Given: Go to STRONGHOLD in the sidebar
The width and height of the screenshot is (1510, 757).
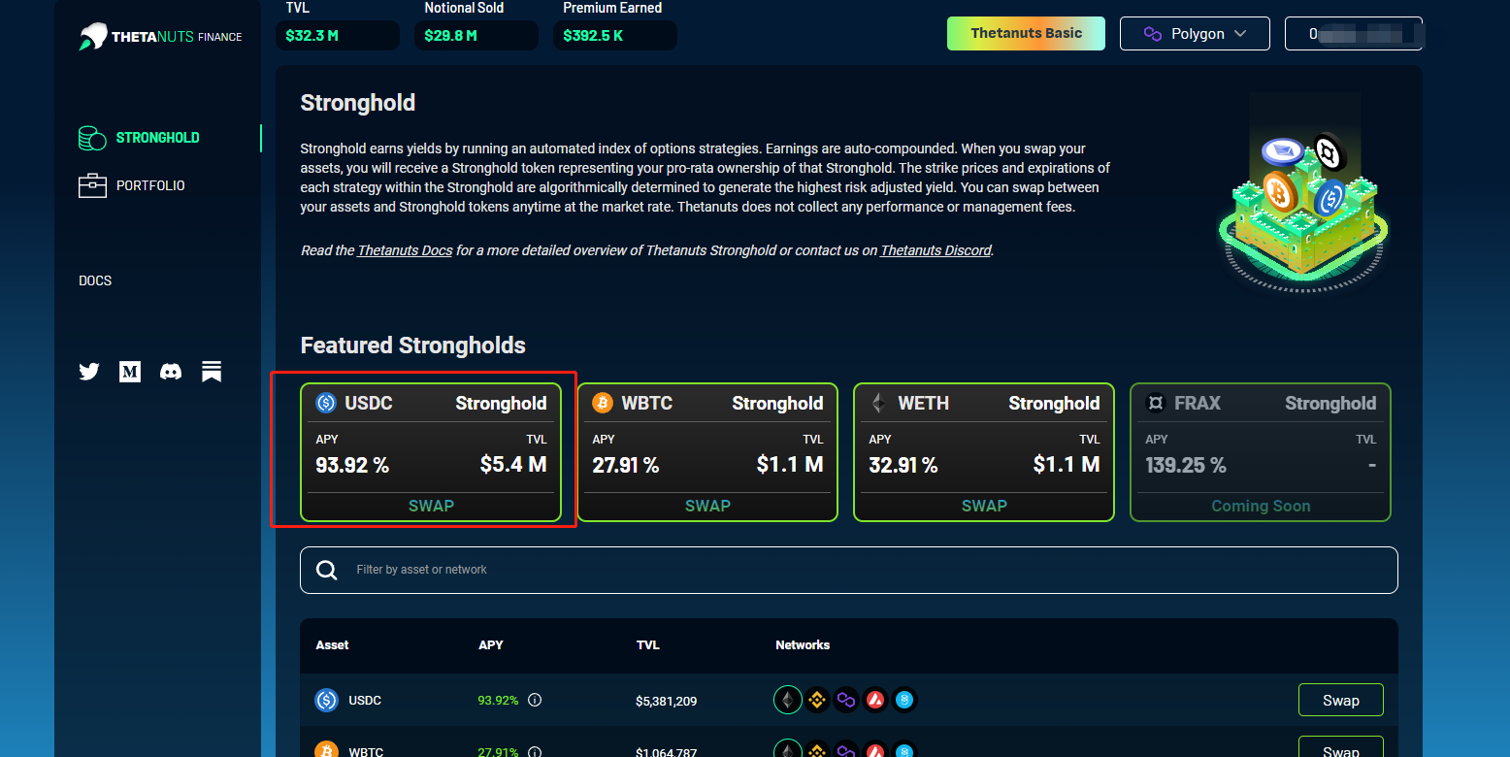Looking at the screenshot, I should coord(157,138).
